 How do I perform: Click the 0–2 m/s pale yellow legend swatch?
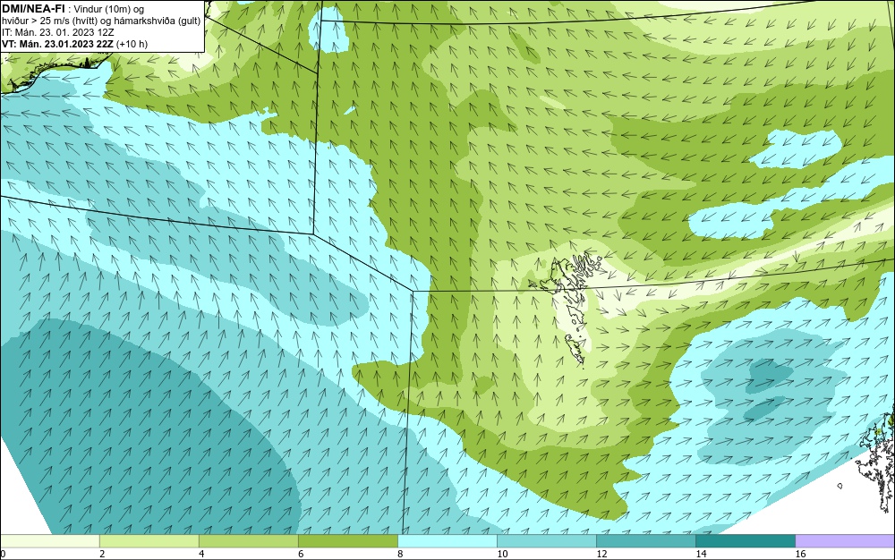49,540
